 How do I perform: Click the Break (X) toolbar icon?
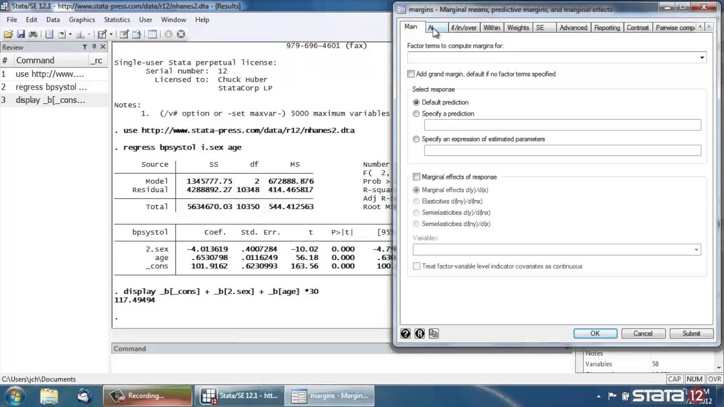click(180, 34)
